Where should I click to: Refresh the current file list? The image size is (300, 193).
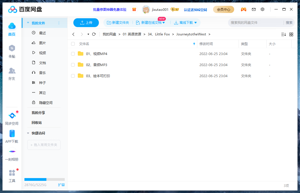click(94, 34)
